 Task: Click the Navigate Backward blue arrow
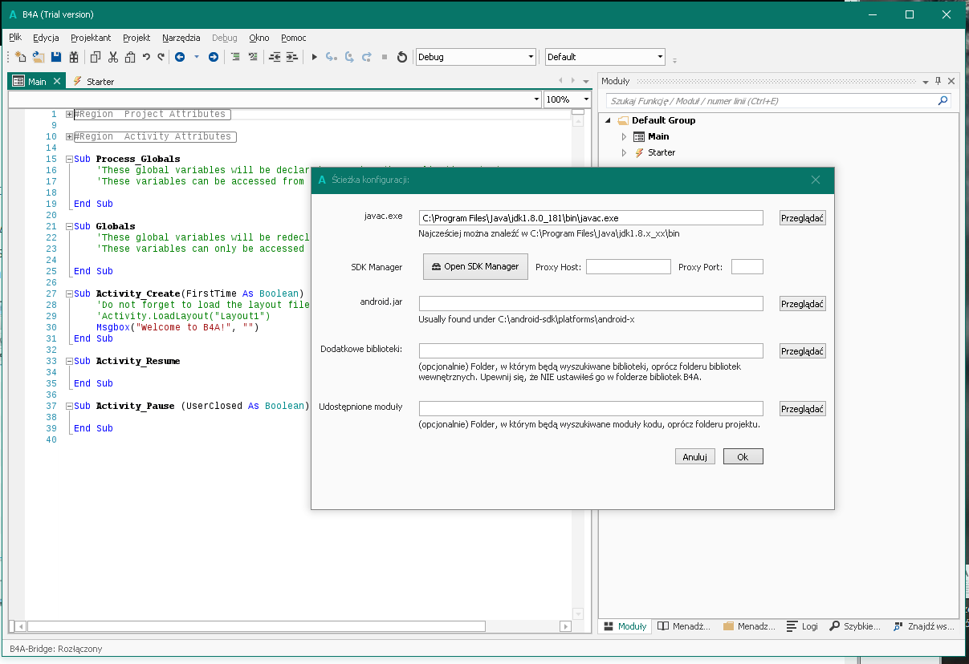click(x=180, y=57)
